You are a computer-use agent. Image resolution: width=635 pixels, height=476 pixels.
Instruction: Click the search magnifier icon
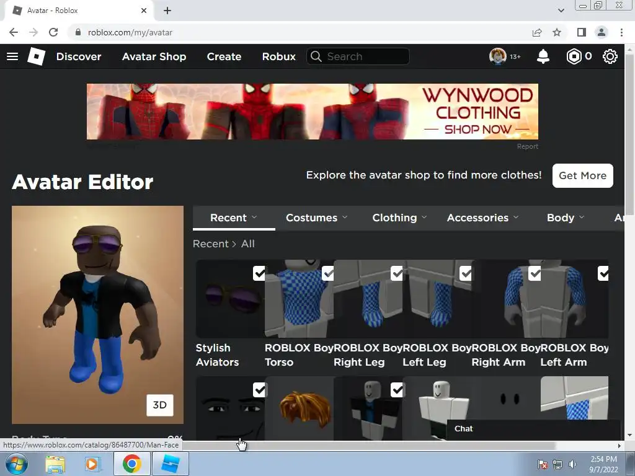click(316, 56)
